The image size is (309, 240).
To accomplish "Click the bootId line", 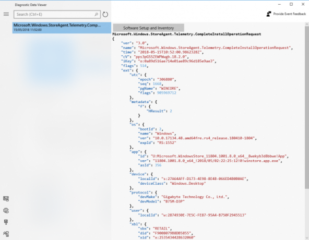I will point(150,129).
